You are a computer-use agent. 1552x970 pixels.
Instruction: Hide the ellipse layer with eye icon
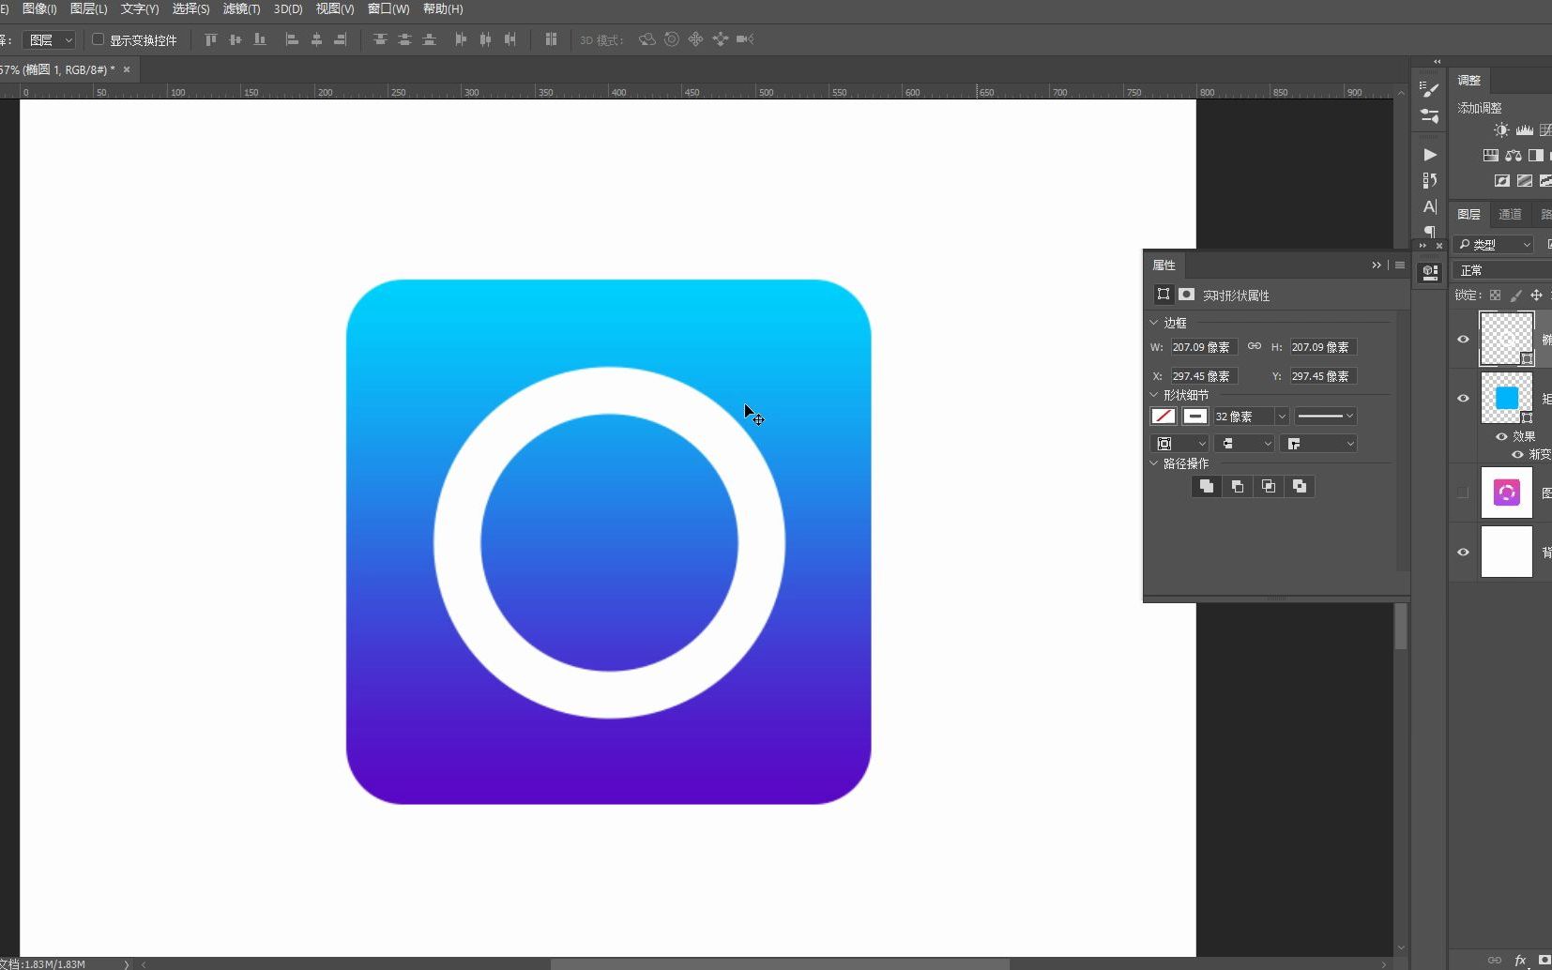coord(1463,340)
